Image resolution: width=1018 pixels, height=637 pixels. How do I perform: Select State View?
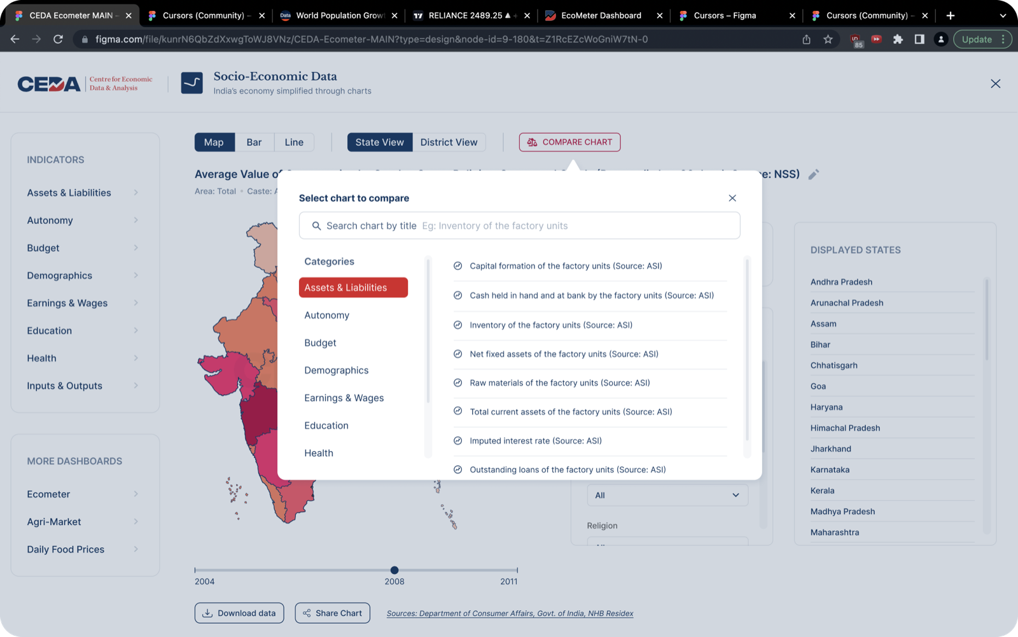[x=380, y=143]
